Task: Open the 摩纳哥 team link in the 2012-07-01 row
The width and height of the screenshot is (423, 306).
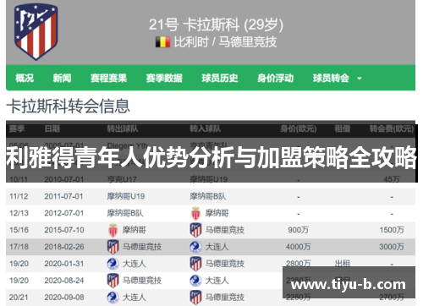Action: point(217,213)
